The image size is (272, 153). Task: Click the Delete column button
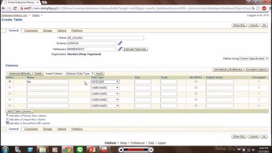38,74
